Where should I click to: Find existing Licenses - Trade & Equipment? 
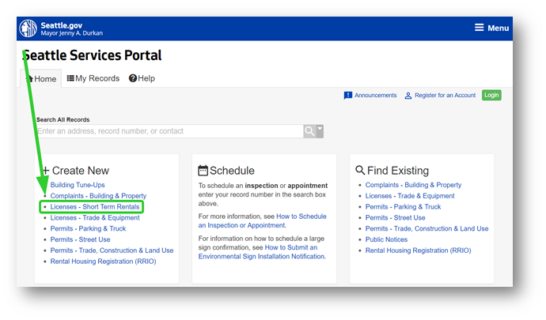tap(410, 196)
